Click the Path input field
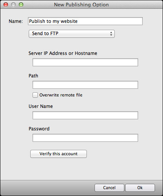163x196 pixels. click(x=85, y=85)
